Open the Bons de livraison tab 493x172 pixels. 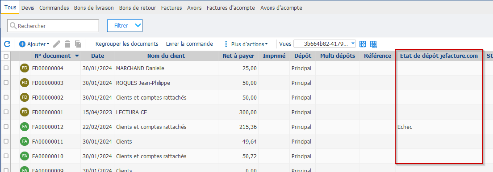click(x=94, y=8)
